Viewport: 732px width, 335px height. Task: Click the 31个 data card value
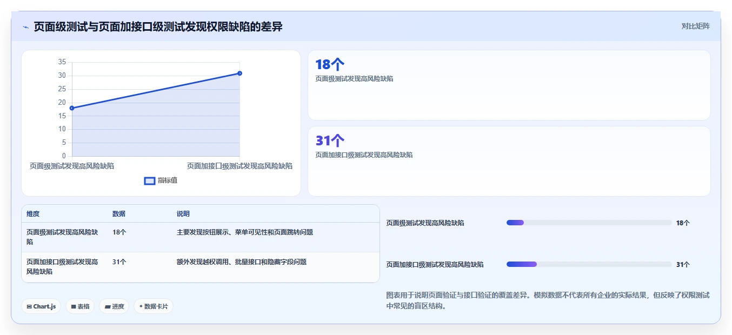330,141
